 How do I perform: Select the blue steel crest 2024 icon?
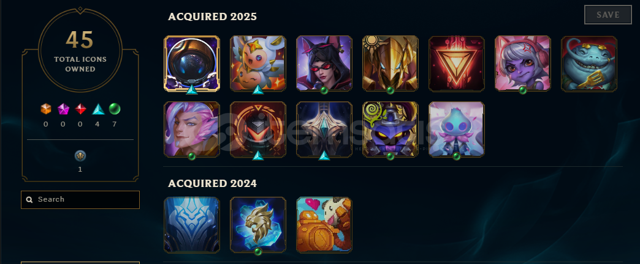point(192,225)
